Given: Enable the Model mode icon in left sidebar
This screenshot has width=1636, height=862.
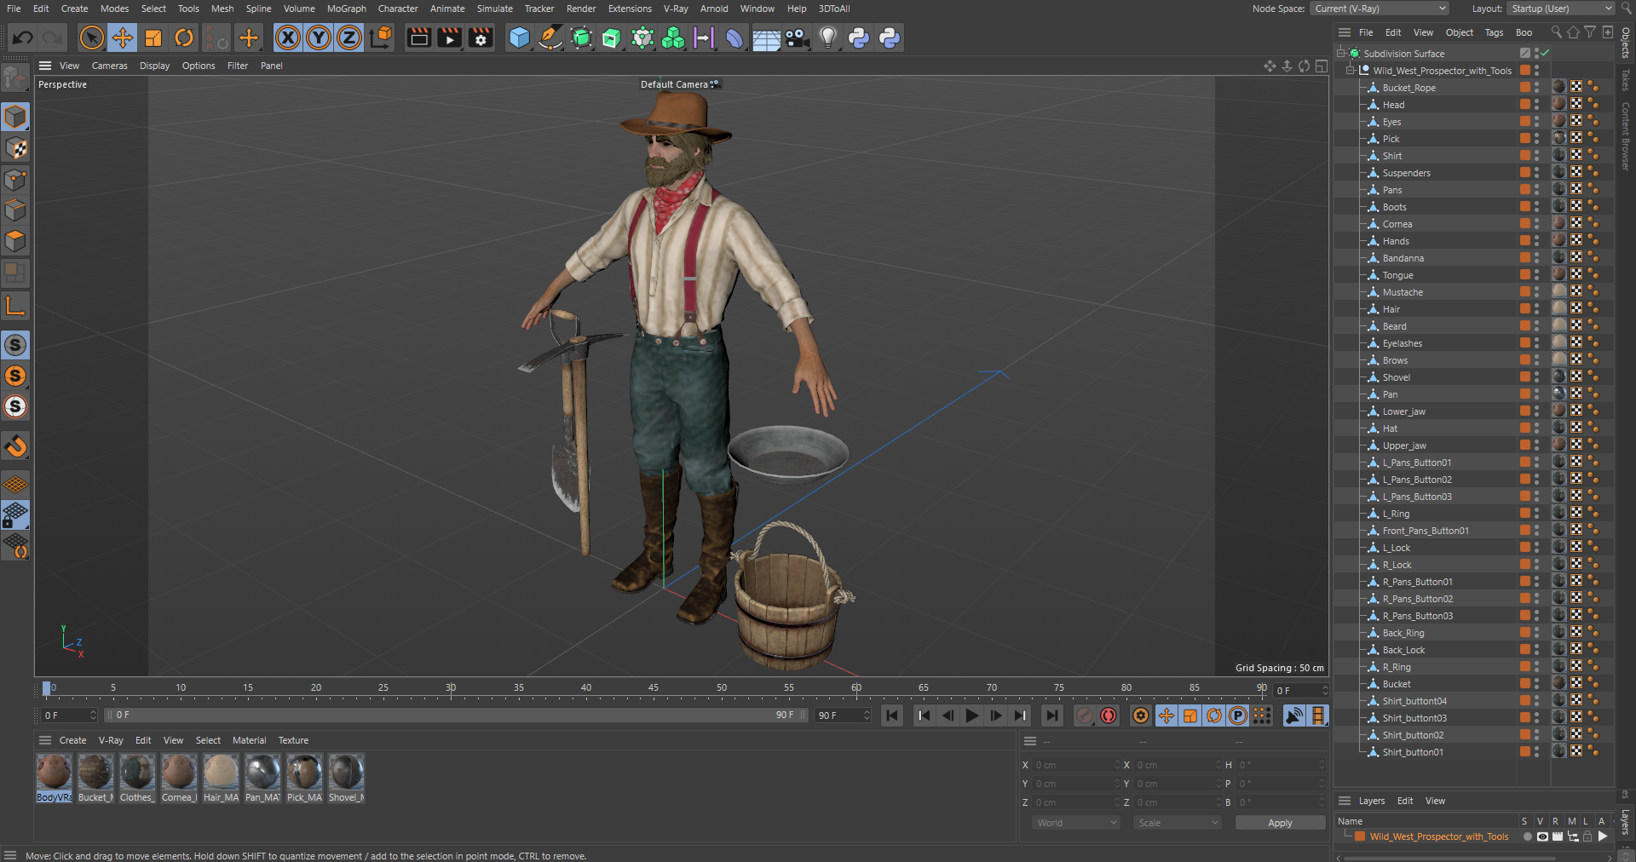Looking at the screenshot, I should tap(15, 117).
